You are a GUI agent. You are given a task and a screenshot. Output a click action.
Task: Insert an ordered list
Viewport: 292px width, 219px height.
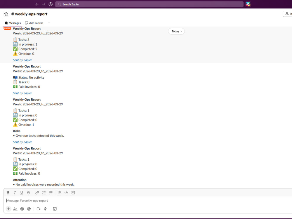click(44, 193)
